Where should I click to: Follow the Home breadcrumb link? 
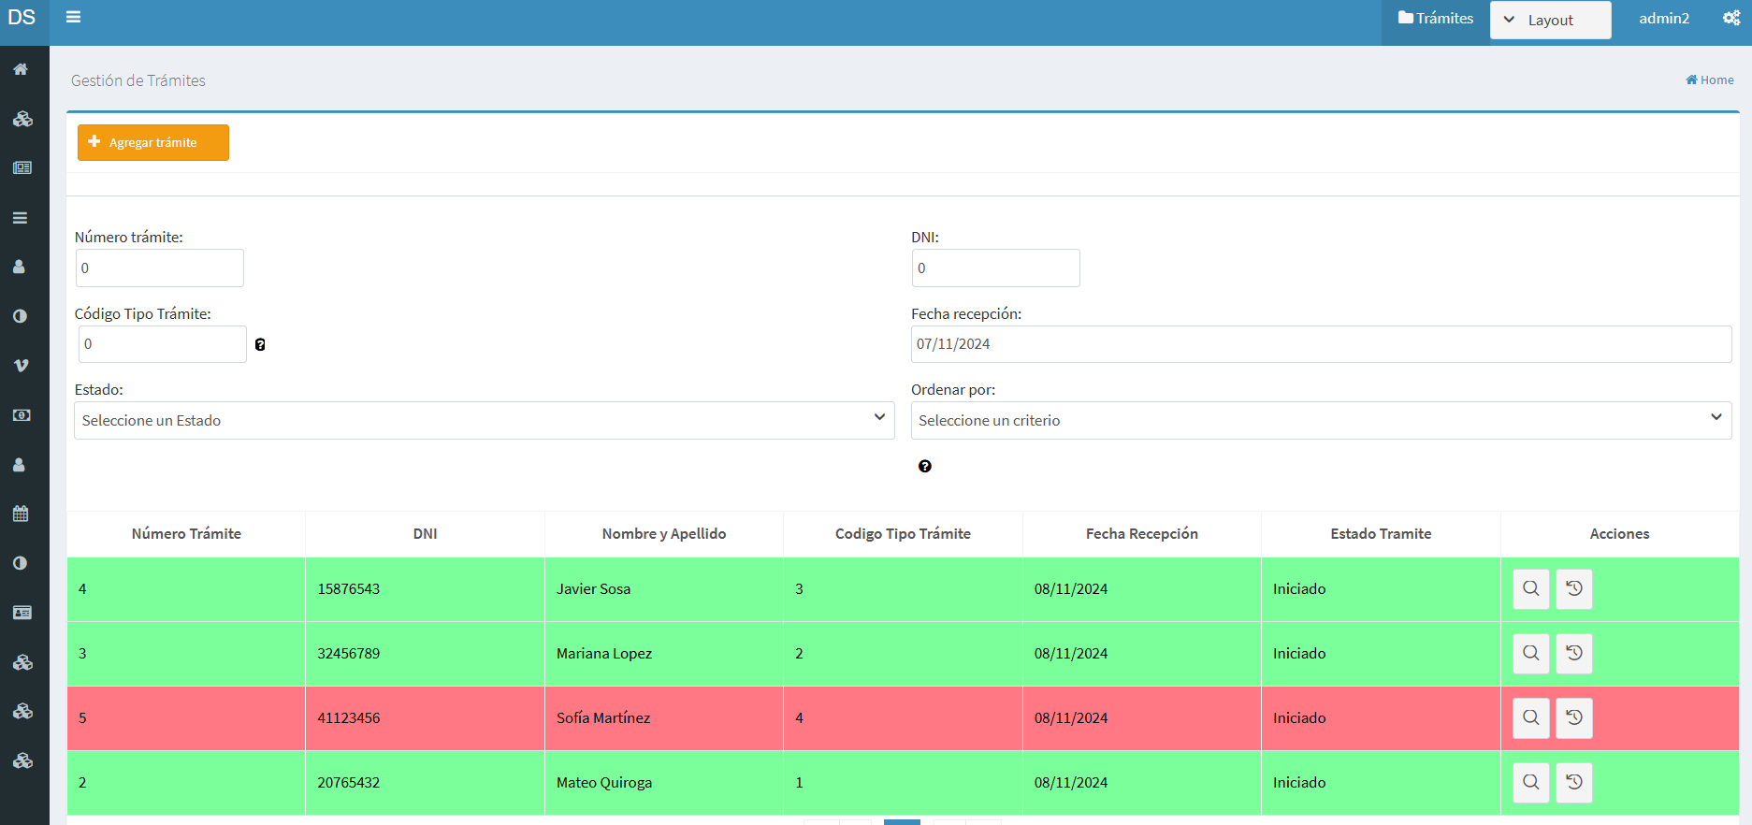(x=1709, y=80)
